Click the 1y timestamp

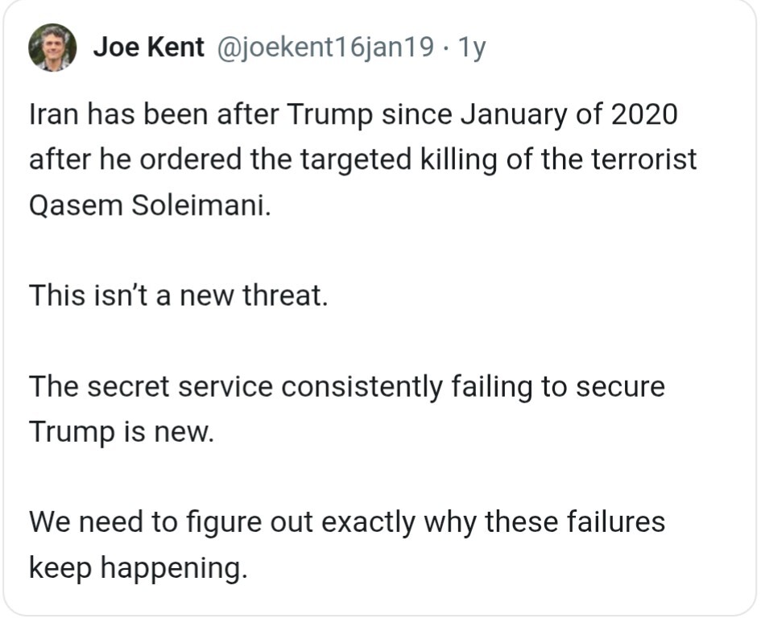click(x=471, y=47)
